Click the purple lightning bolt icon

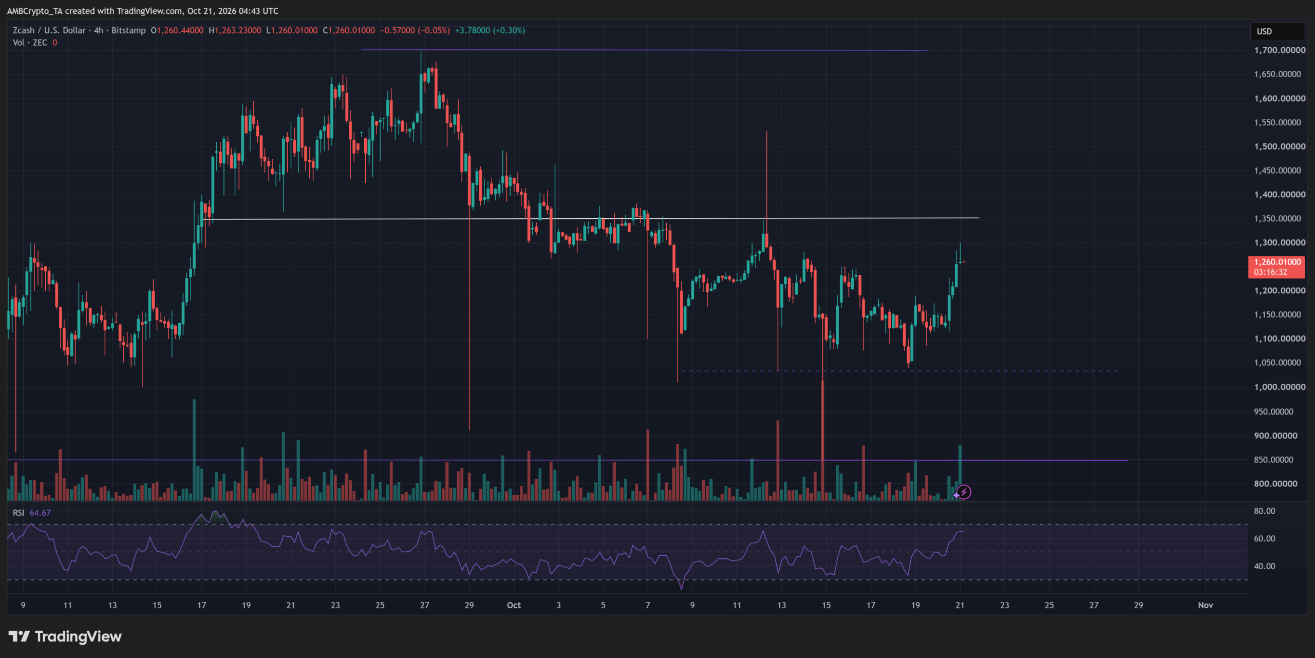pyautogui.click(x=964, y=493)
